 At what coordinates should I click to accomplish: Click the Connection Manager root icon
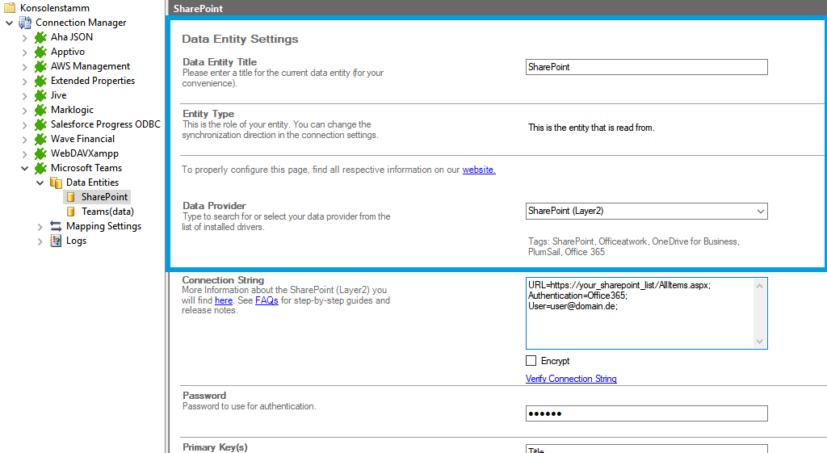click(25, 23)
